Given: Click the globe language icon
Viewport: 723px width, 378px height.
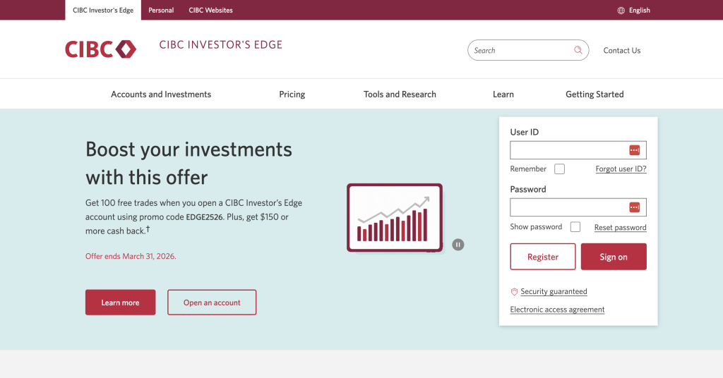Looking at the screenshot, I should tap(621, 11).
